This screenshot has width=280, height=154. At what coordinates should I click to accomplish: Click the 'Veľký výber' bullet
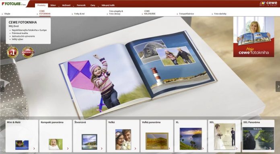pyautogui.click(x=18, y=39)
